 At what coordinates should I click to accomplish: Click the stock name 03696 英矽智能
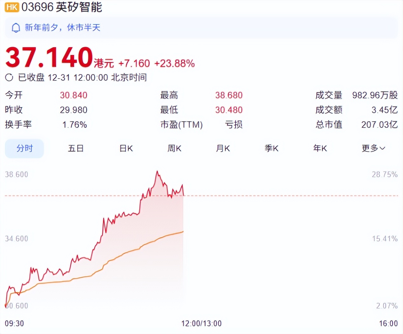[62, 7]
